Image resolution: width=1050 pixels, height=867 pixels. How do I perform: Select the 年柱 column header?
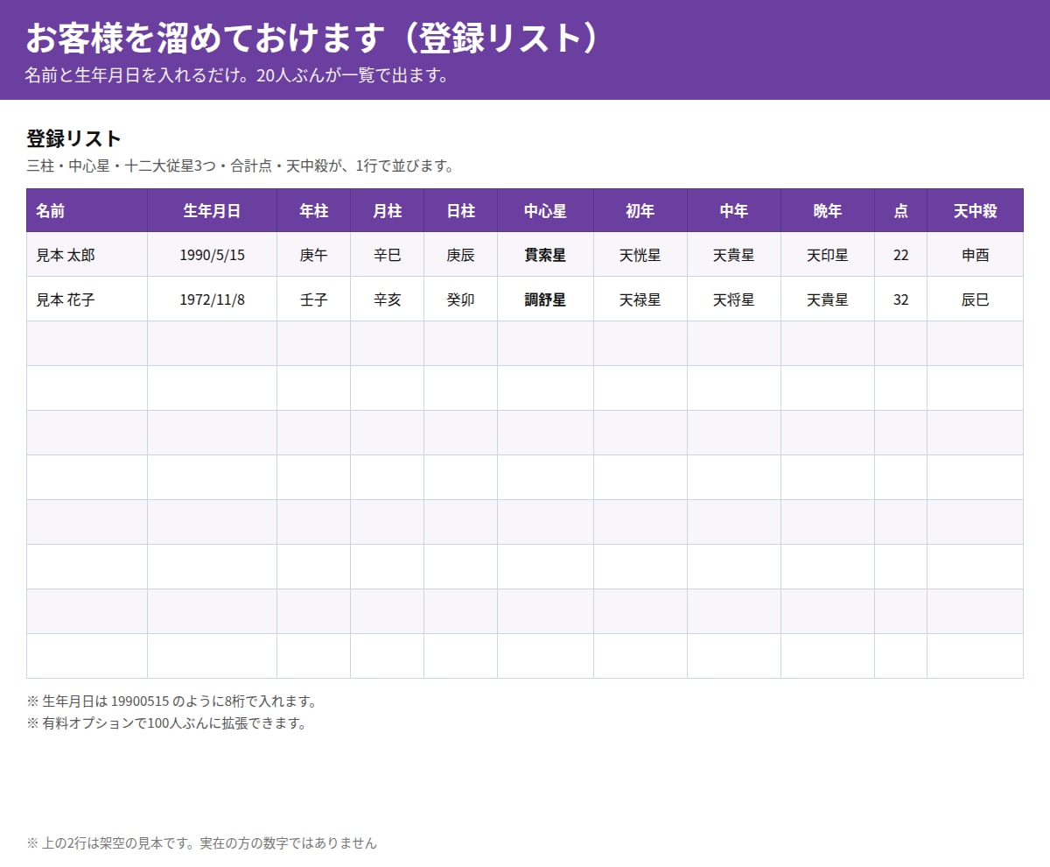pos(313,210)
